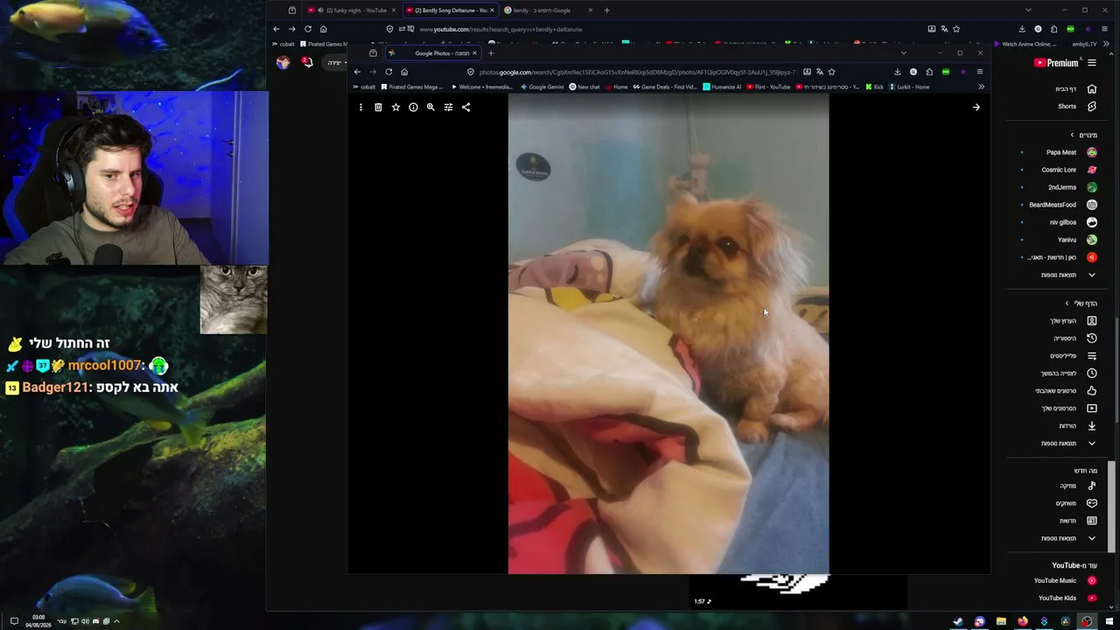The width and height of the screenshot is (1120, 630).
Task: Open Shorts in YouTube sidebar
Action: [x=1075, y=107]
